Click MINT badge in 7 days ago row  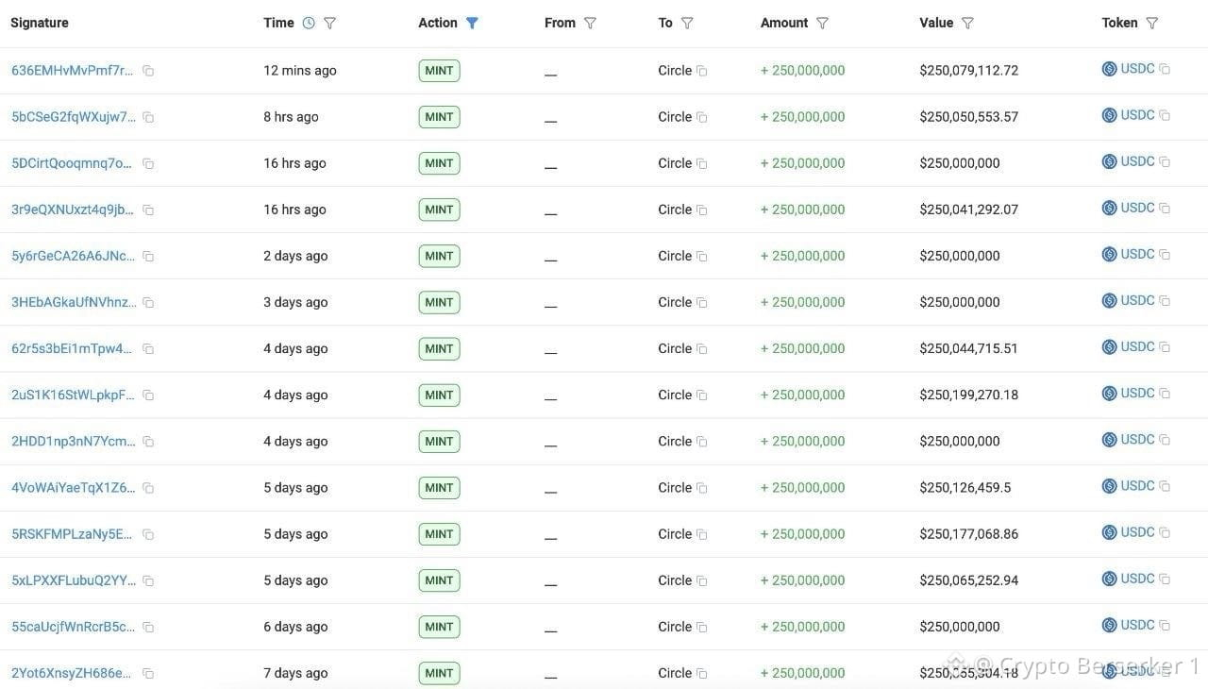tap(439, 673)
